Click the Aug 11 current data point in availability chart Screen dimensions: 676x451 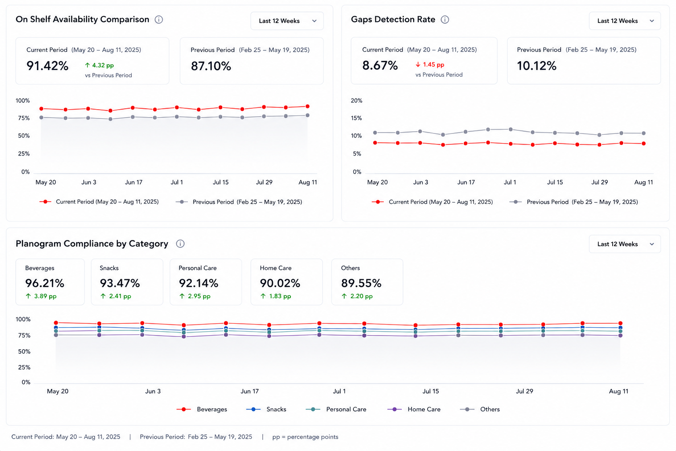click(x=308, y=106)
